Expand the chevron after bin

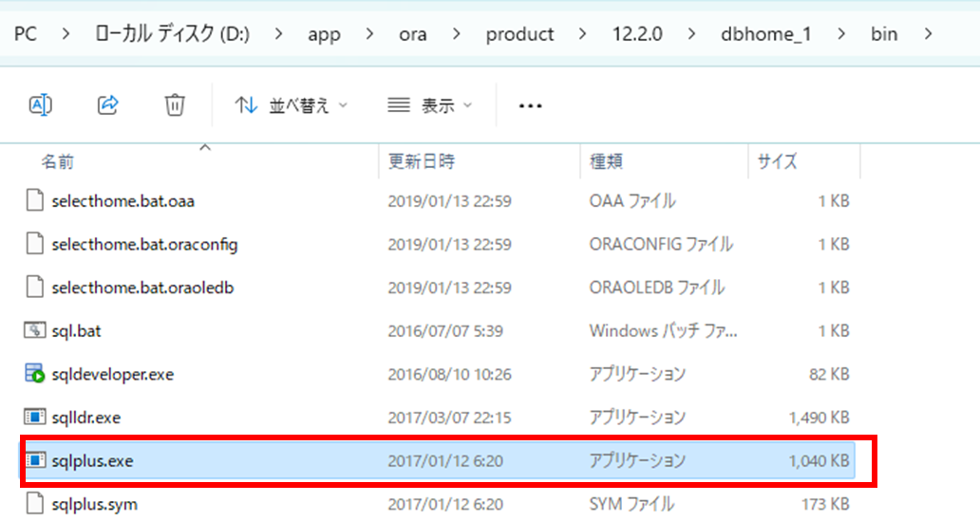coord(928,34)
